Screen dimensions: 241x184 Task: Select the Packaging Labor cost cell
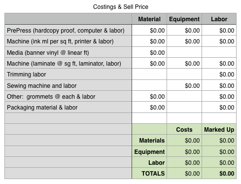(x=219, y=107)
